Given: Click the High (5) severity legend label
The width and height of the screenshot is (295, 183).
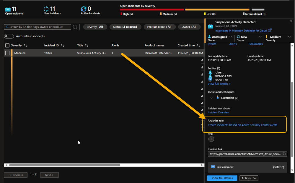Looking at the screenshot, I should tap(128, 14).
